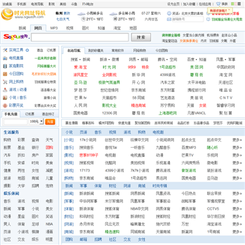
Task: Click the mail envelope icon by email field
Action: click(x=169, y=19)
